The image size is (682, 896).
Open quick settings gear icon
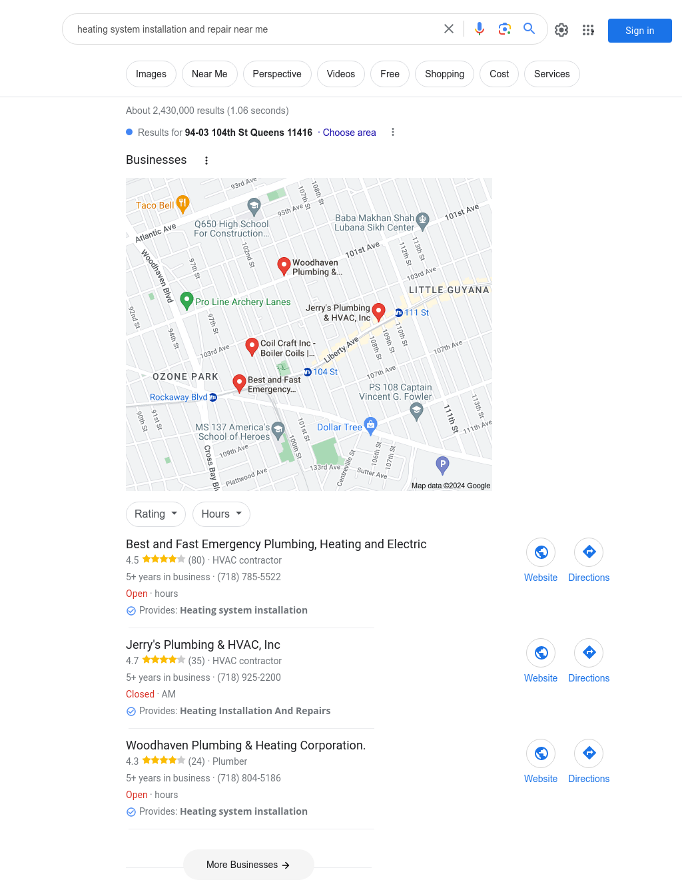561,30
